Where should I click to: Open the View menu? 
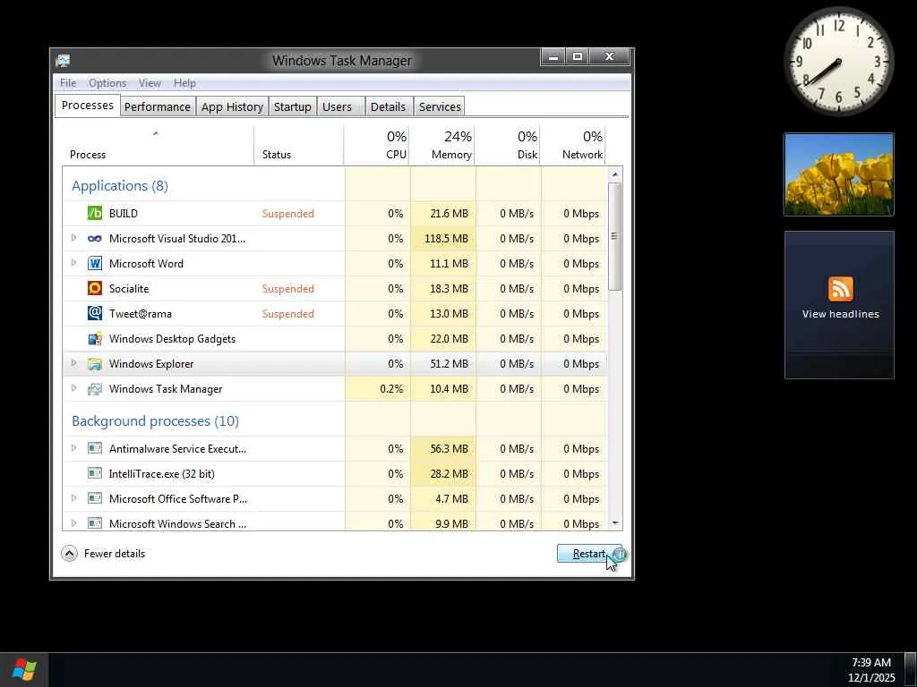150,83
